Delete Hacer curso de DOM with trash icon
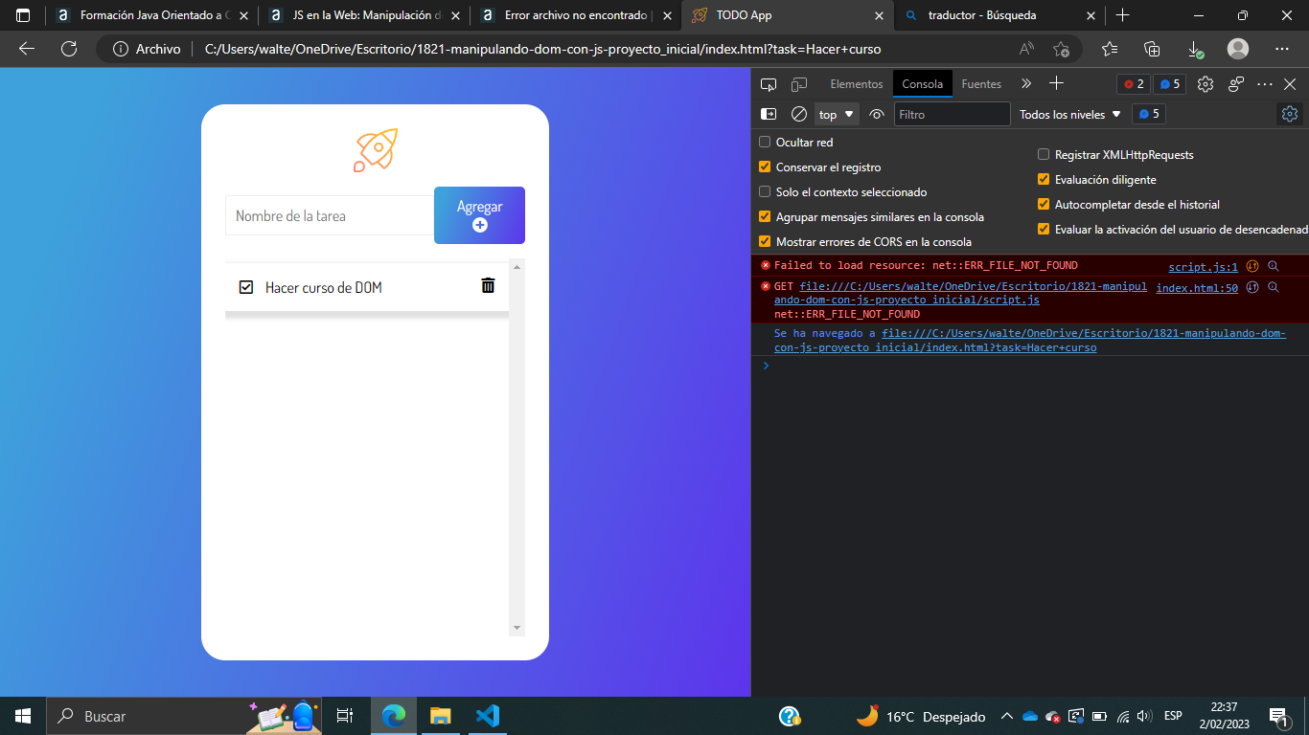Viewport: 1309px width, 735px height. point(488,285)
